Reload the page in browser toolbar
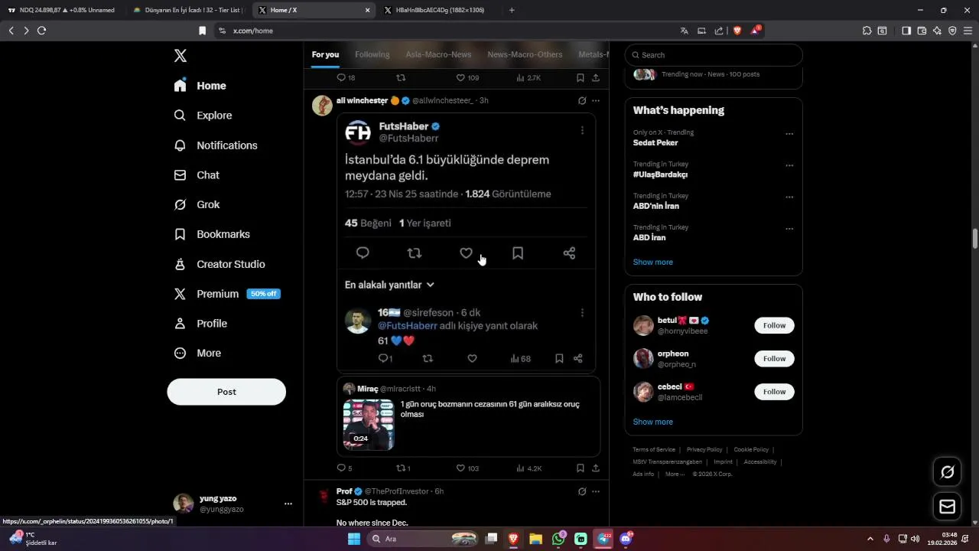 tap(41, 31)
